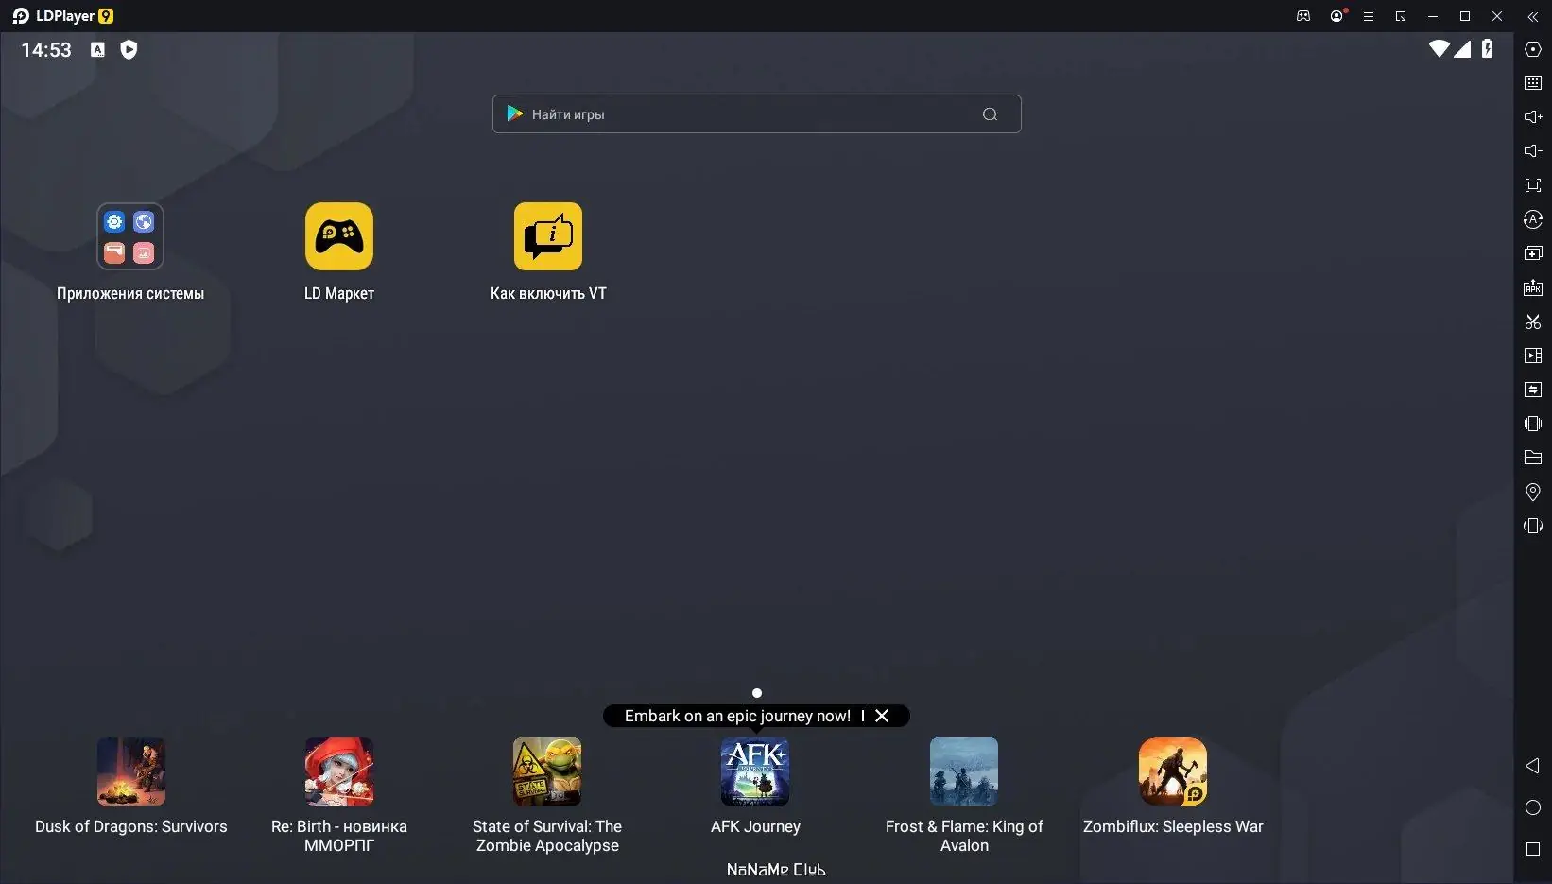Viewport: 1552px width, 884px height.
Task: Trigger the shake device icon
Action: point(1533,424)
